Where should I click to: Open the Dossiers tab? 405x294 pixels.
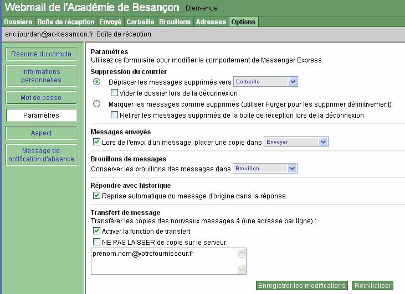tap(18, 22)
